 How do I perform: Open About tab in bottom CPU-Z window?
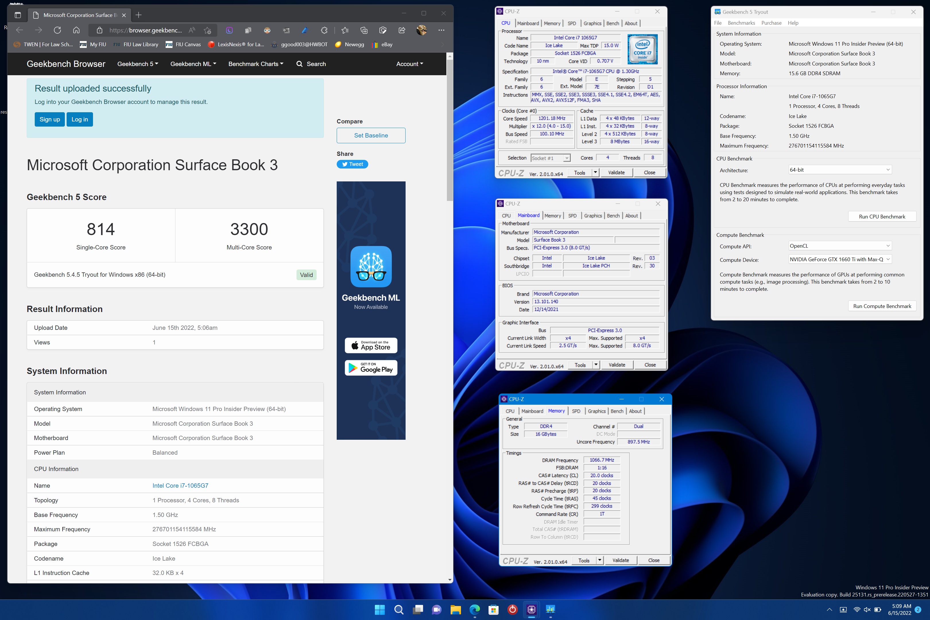pyautogui.click(x=635, y=411)
